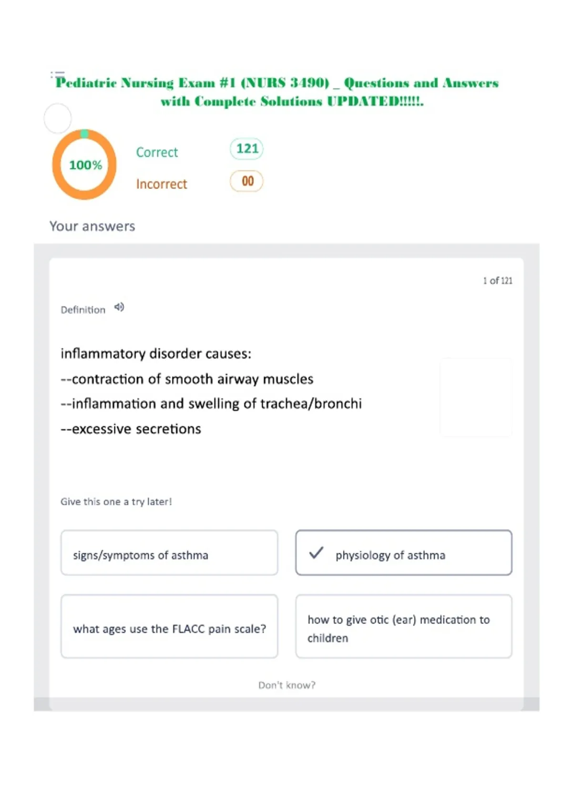
Task: Open the Pediatric Nursing Exam title
Action: [277, 92]
